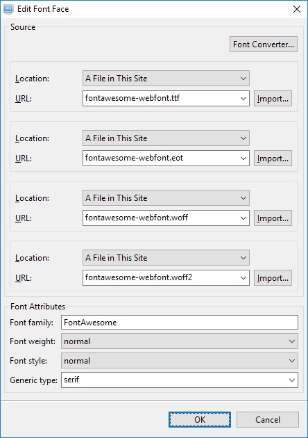This screenshot has width=308, height=438.
Task: Open the Font weight dropdown
Action: [180, 341]
